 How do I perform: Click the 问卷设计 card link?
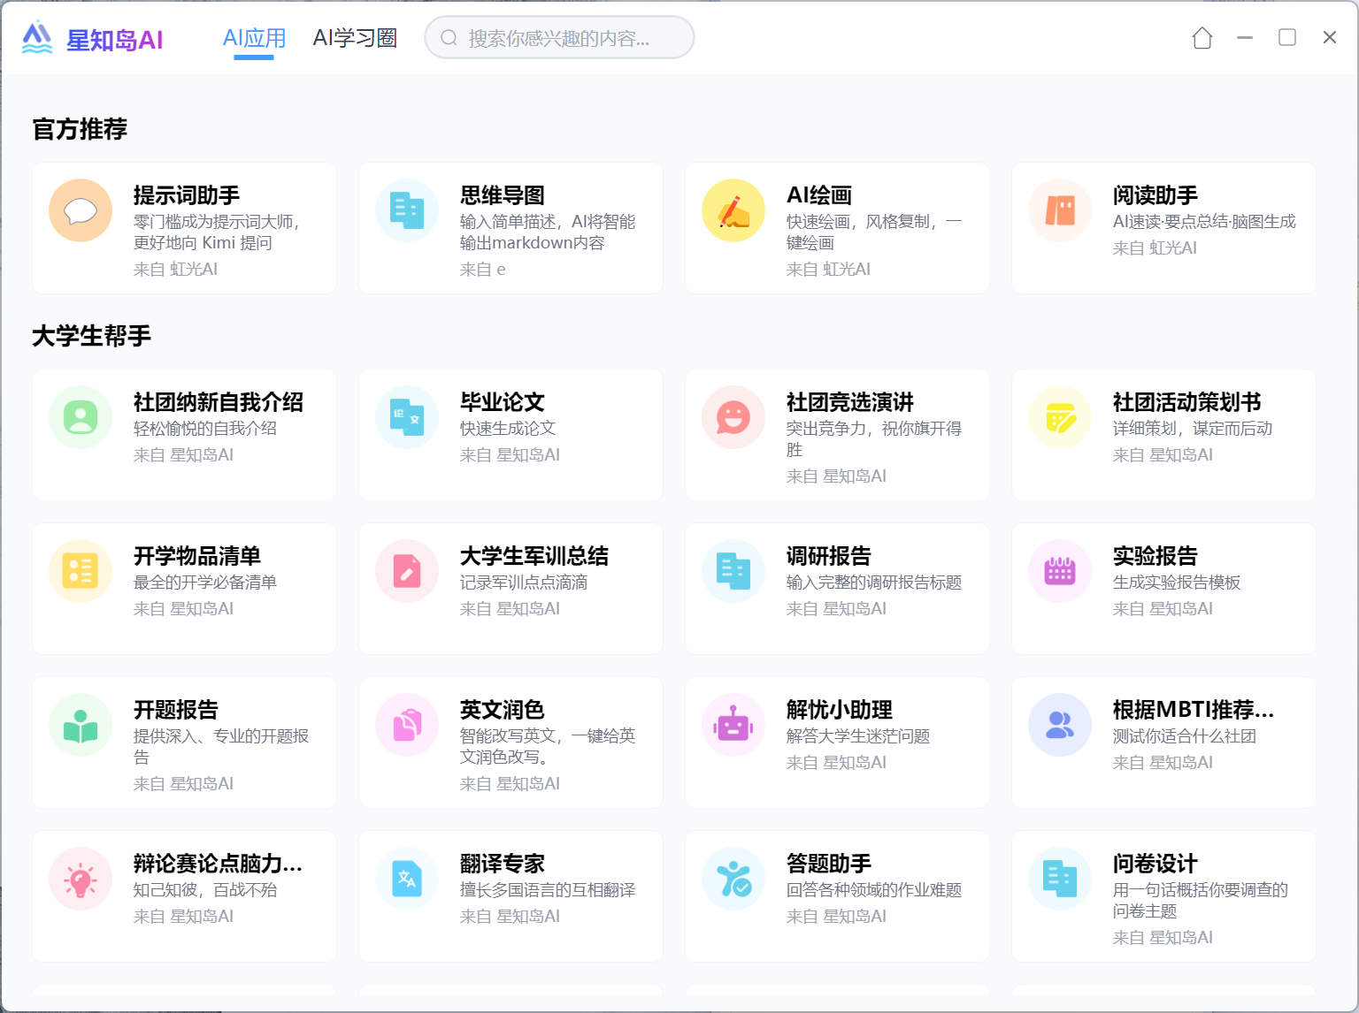(x=1163, y=896)
